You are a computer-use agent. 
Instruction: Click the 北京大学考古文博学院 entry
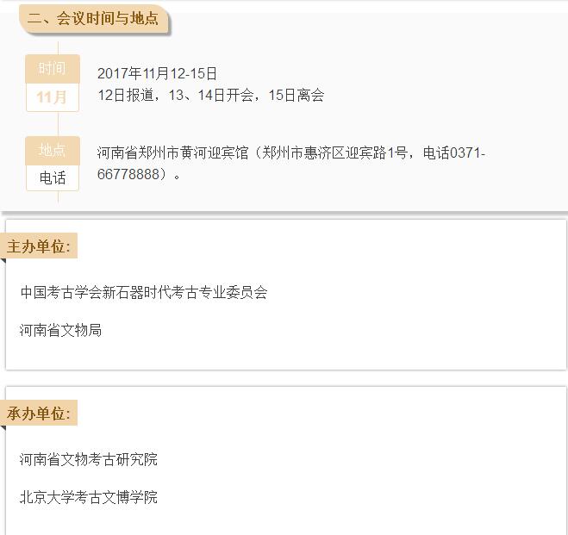click(89, 497)
